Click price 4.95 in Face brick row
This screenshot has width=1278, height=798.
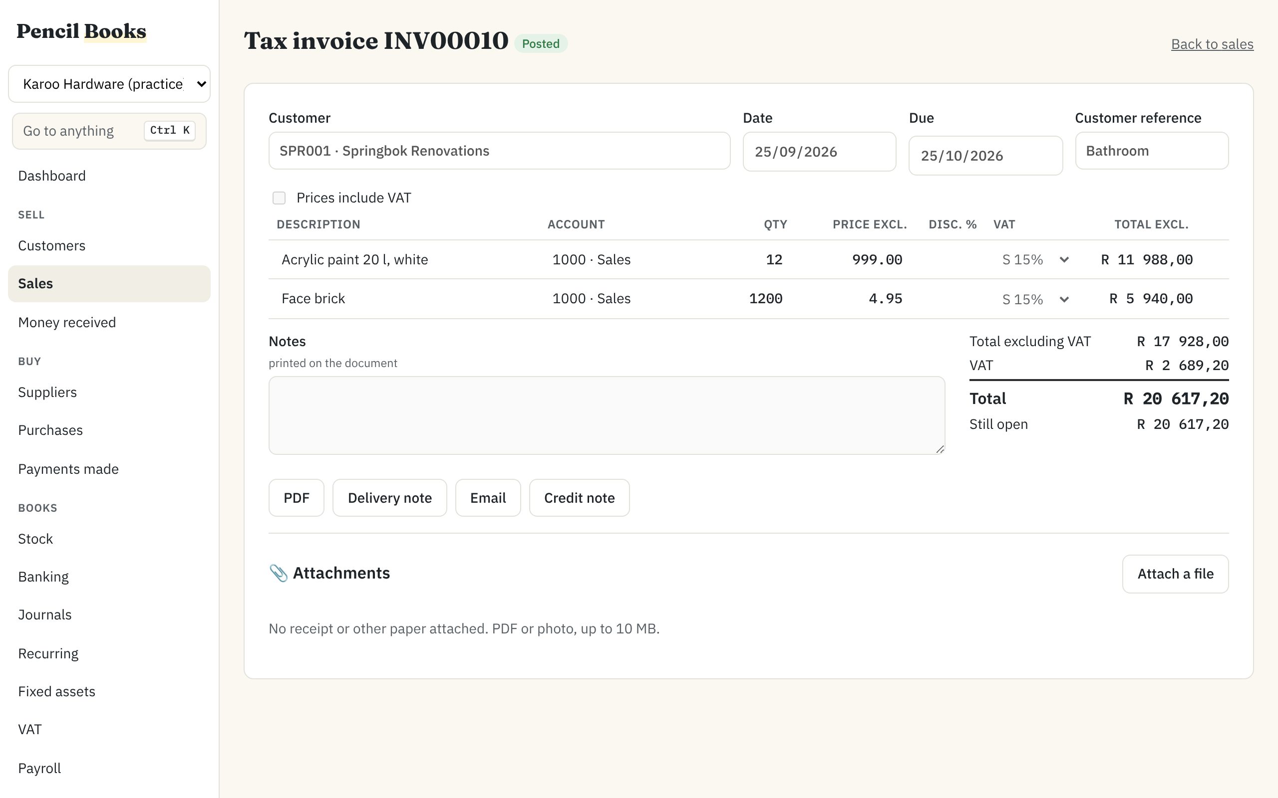[x=886, y=299]
